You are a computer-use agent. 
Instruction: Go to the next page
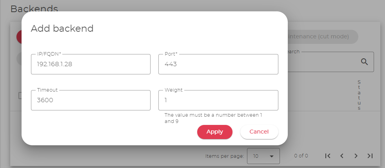coord(356,156)
